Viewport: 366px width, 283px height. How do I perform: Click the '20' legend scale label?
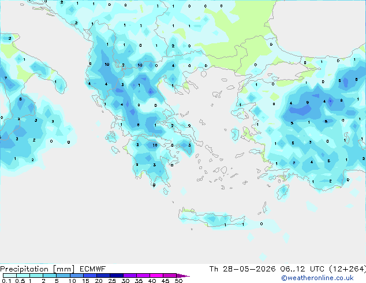[99, 281]
